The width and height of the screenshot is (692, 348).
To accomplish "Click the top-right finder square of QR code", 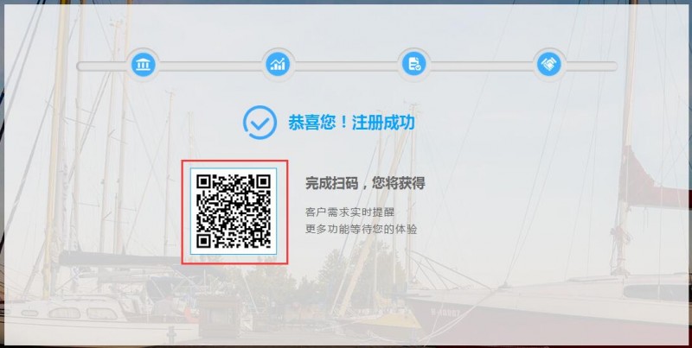I will 264,181.
